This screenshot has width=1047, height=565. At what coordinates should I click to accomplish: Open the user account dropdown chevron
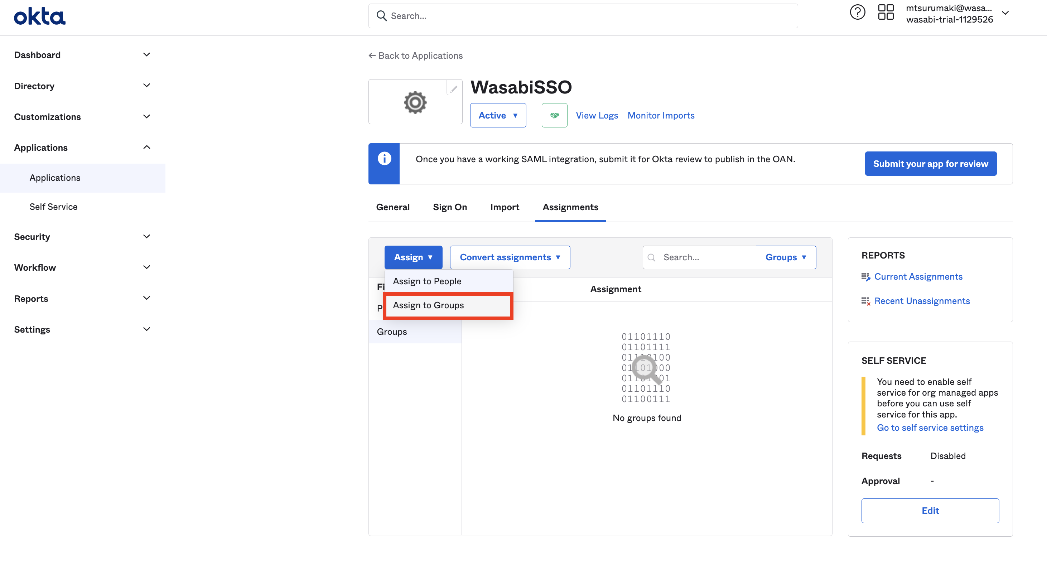click(1005, 13)
